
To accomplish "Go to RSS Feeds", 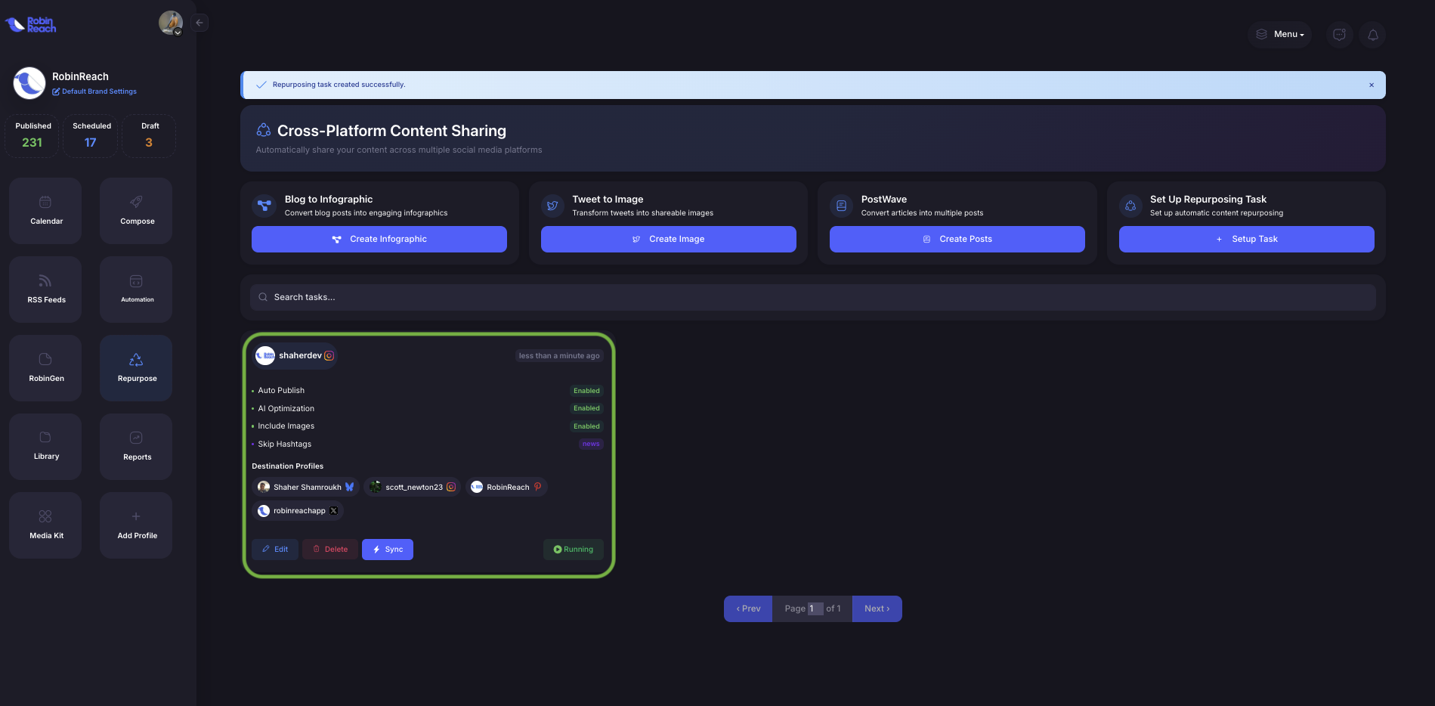I will coord(45,290).
